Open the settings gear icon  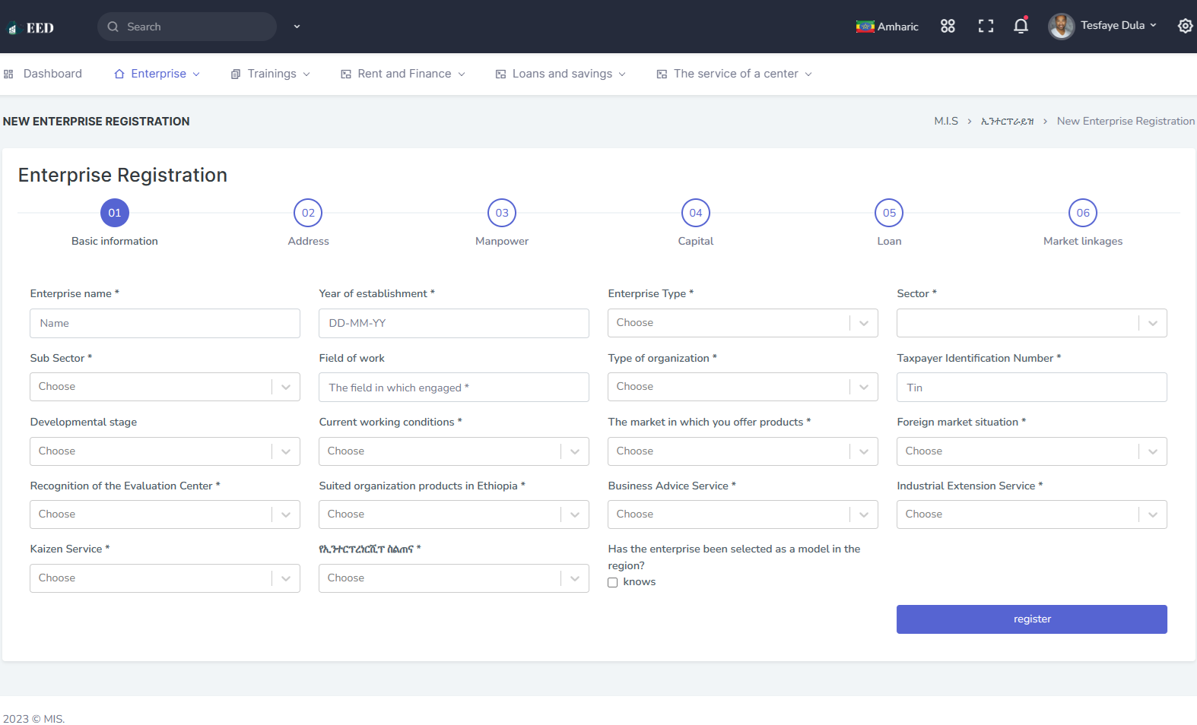coord(1185,27)
